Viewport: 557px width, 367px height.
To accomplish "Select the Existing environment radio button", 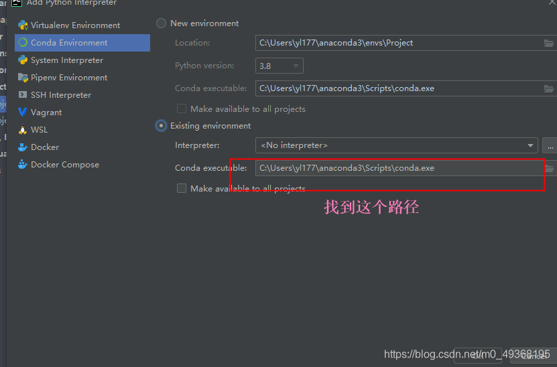I will (161, 126).
